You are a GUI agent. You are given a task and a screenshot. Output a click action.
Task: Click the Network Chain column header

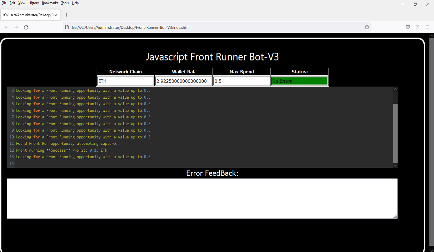coord(126,72)
